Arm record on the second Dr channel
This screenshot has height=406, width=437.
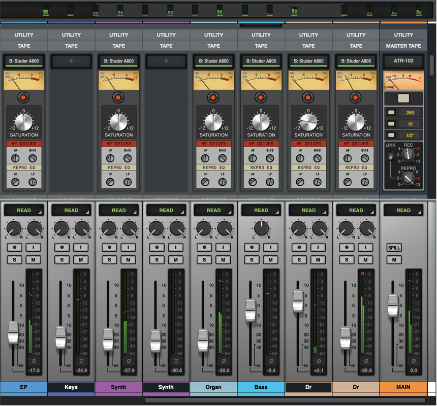coord(347,247)
